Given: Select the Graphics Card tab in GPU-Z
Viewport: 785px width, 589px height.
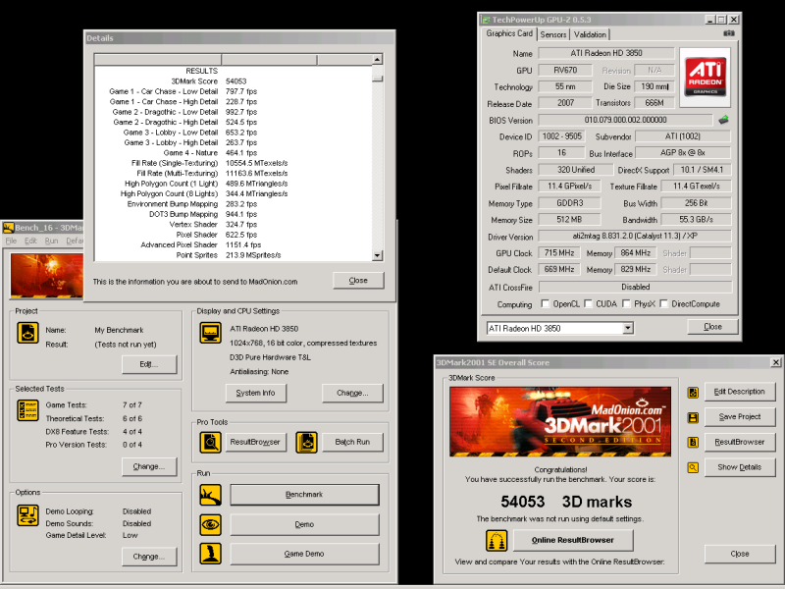Looking at the screenshot, I should click(x=509, y=33).
